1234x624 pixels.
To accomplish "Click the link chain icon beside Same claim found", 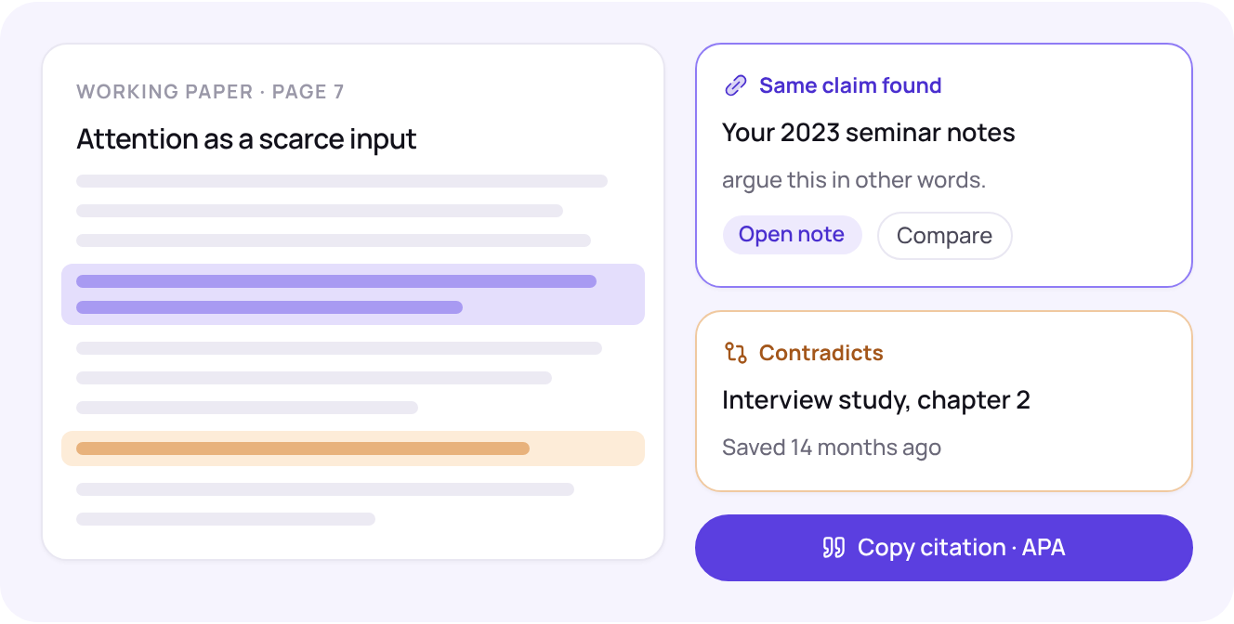I will pos(736,85).
